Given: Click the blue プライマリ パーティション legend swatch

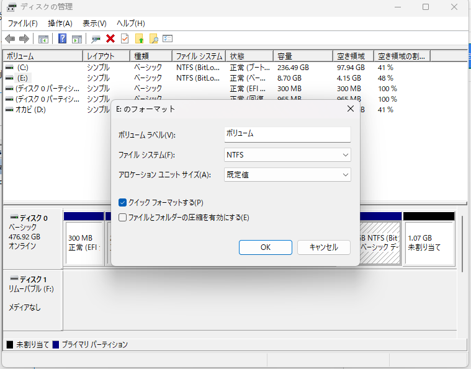Looking at the screenshot, I should tap(56, 345).
